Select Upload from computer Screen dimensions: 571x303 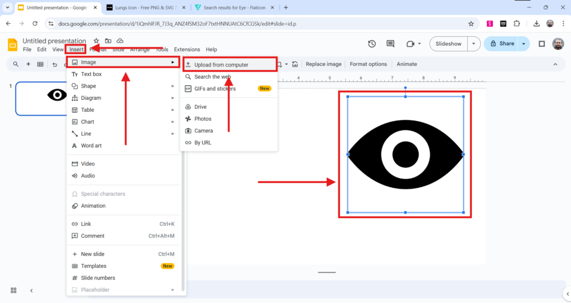tap(221, 65)
